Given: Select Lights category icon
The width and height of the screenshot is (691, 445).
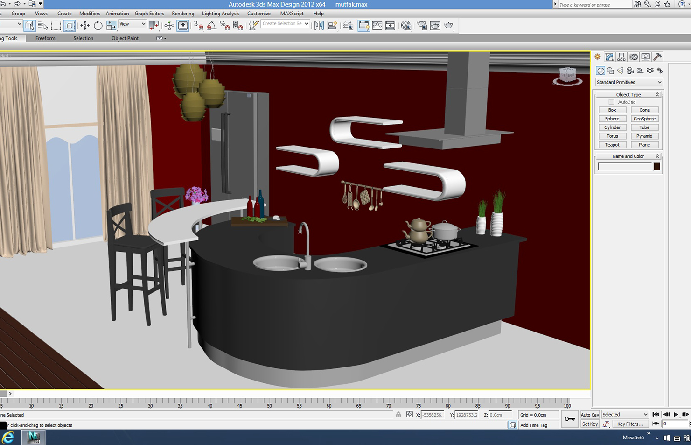Looking at the screenshot, I should tap(620, 71).
